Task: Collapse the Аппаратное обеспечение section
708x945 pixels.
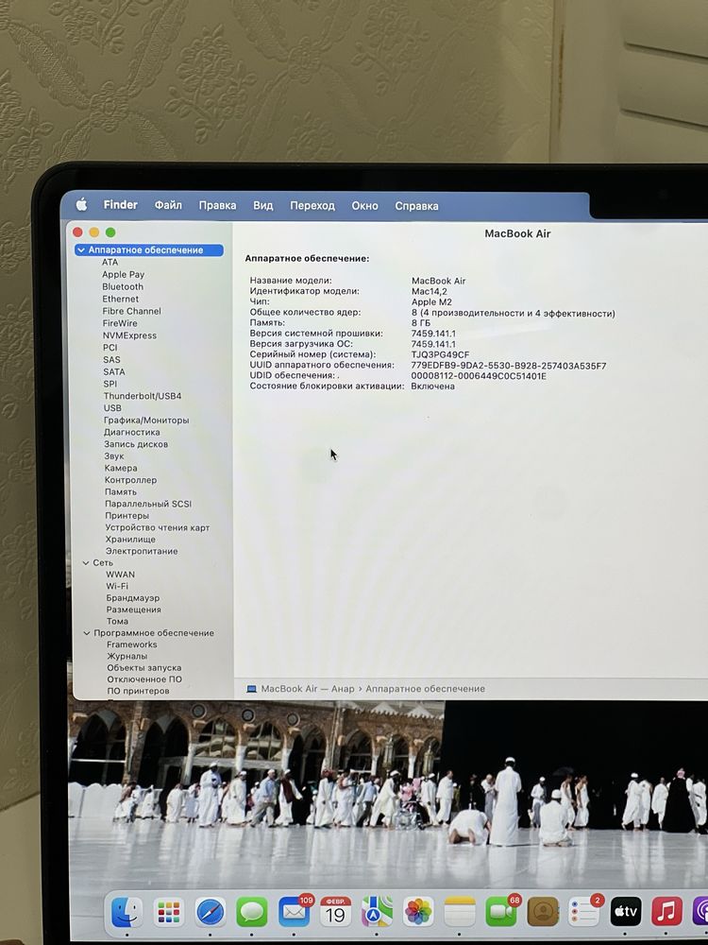Action: 81,250
